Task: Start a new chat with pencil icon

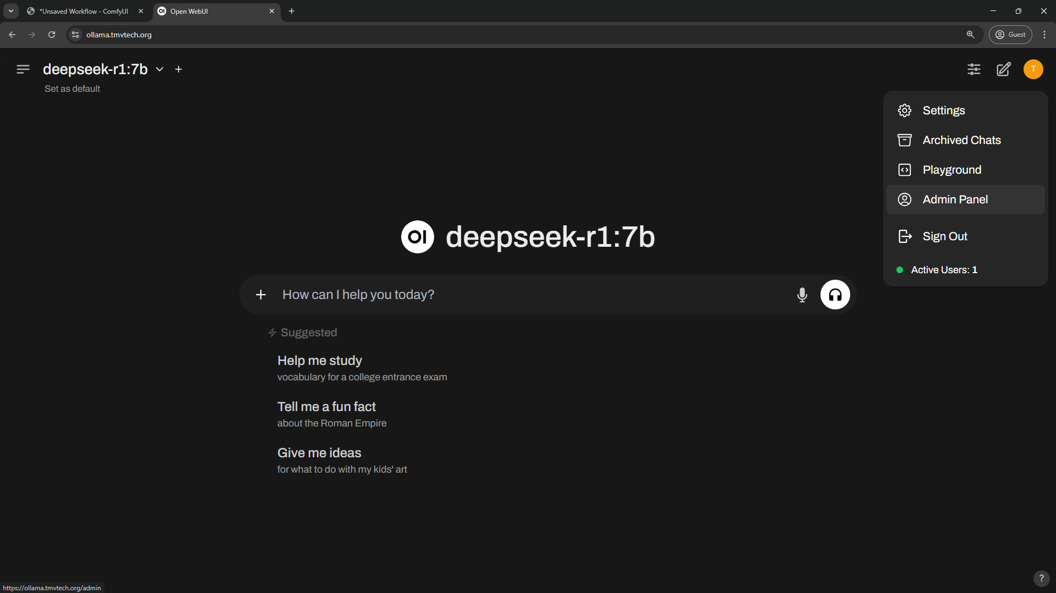Action: pos(1003,69)
